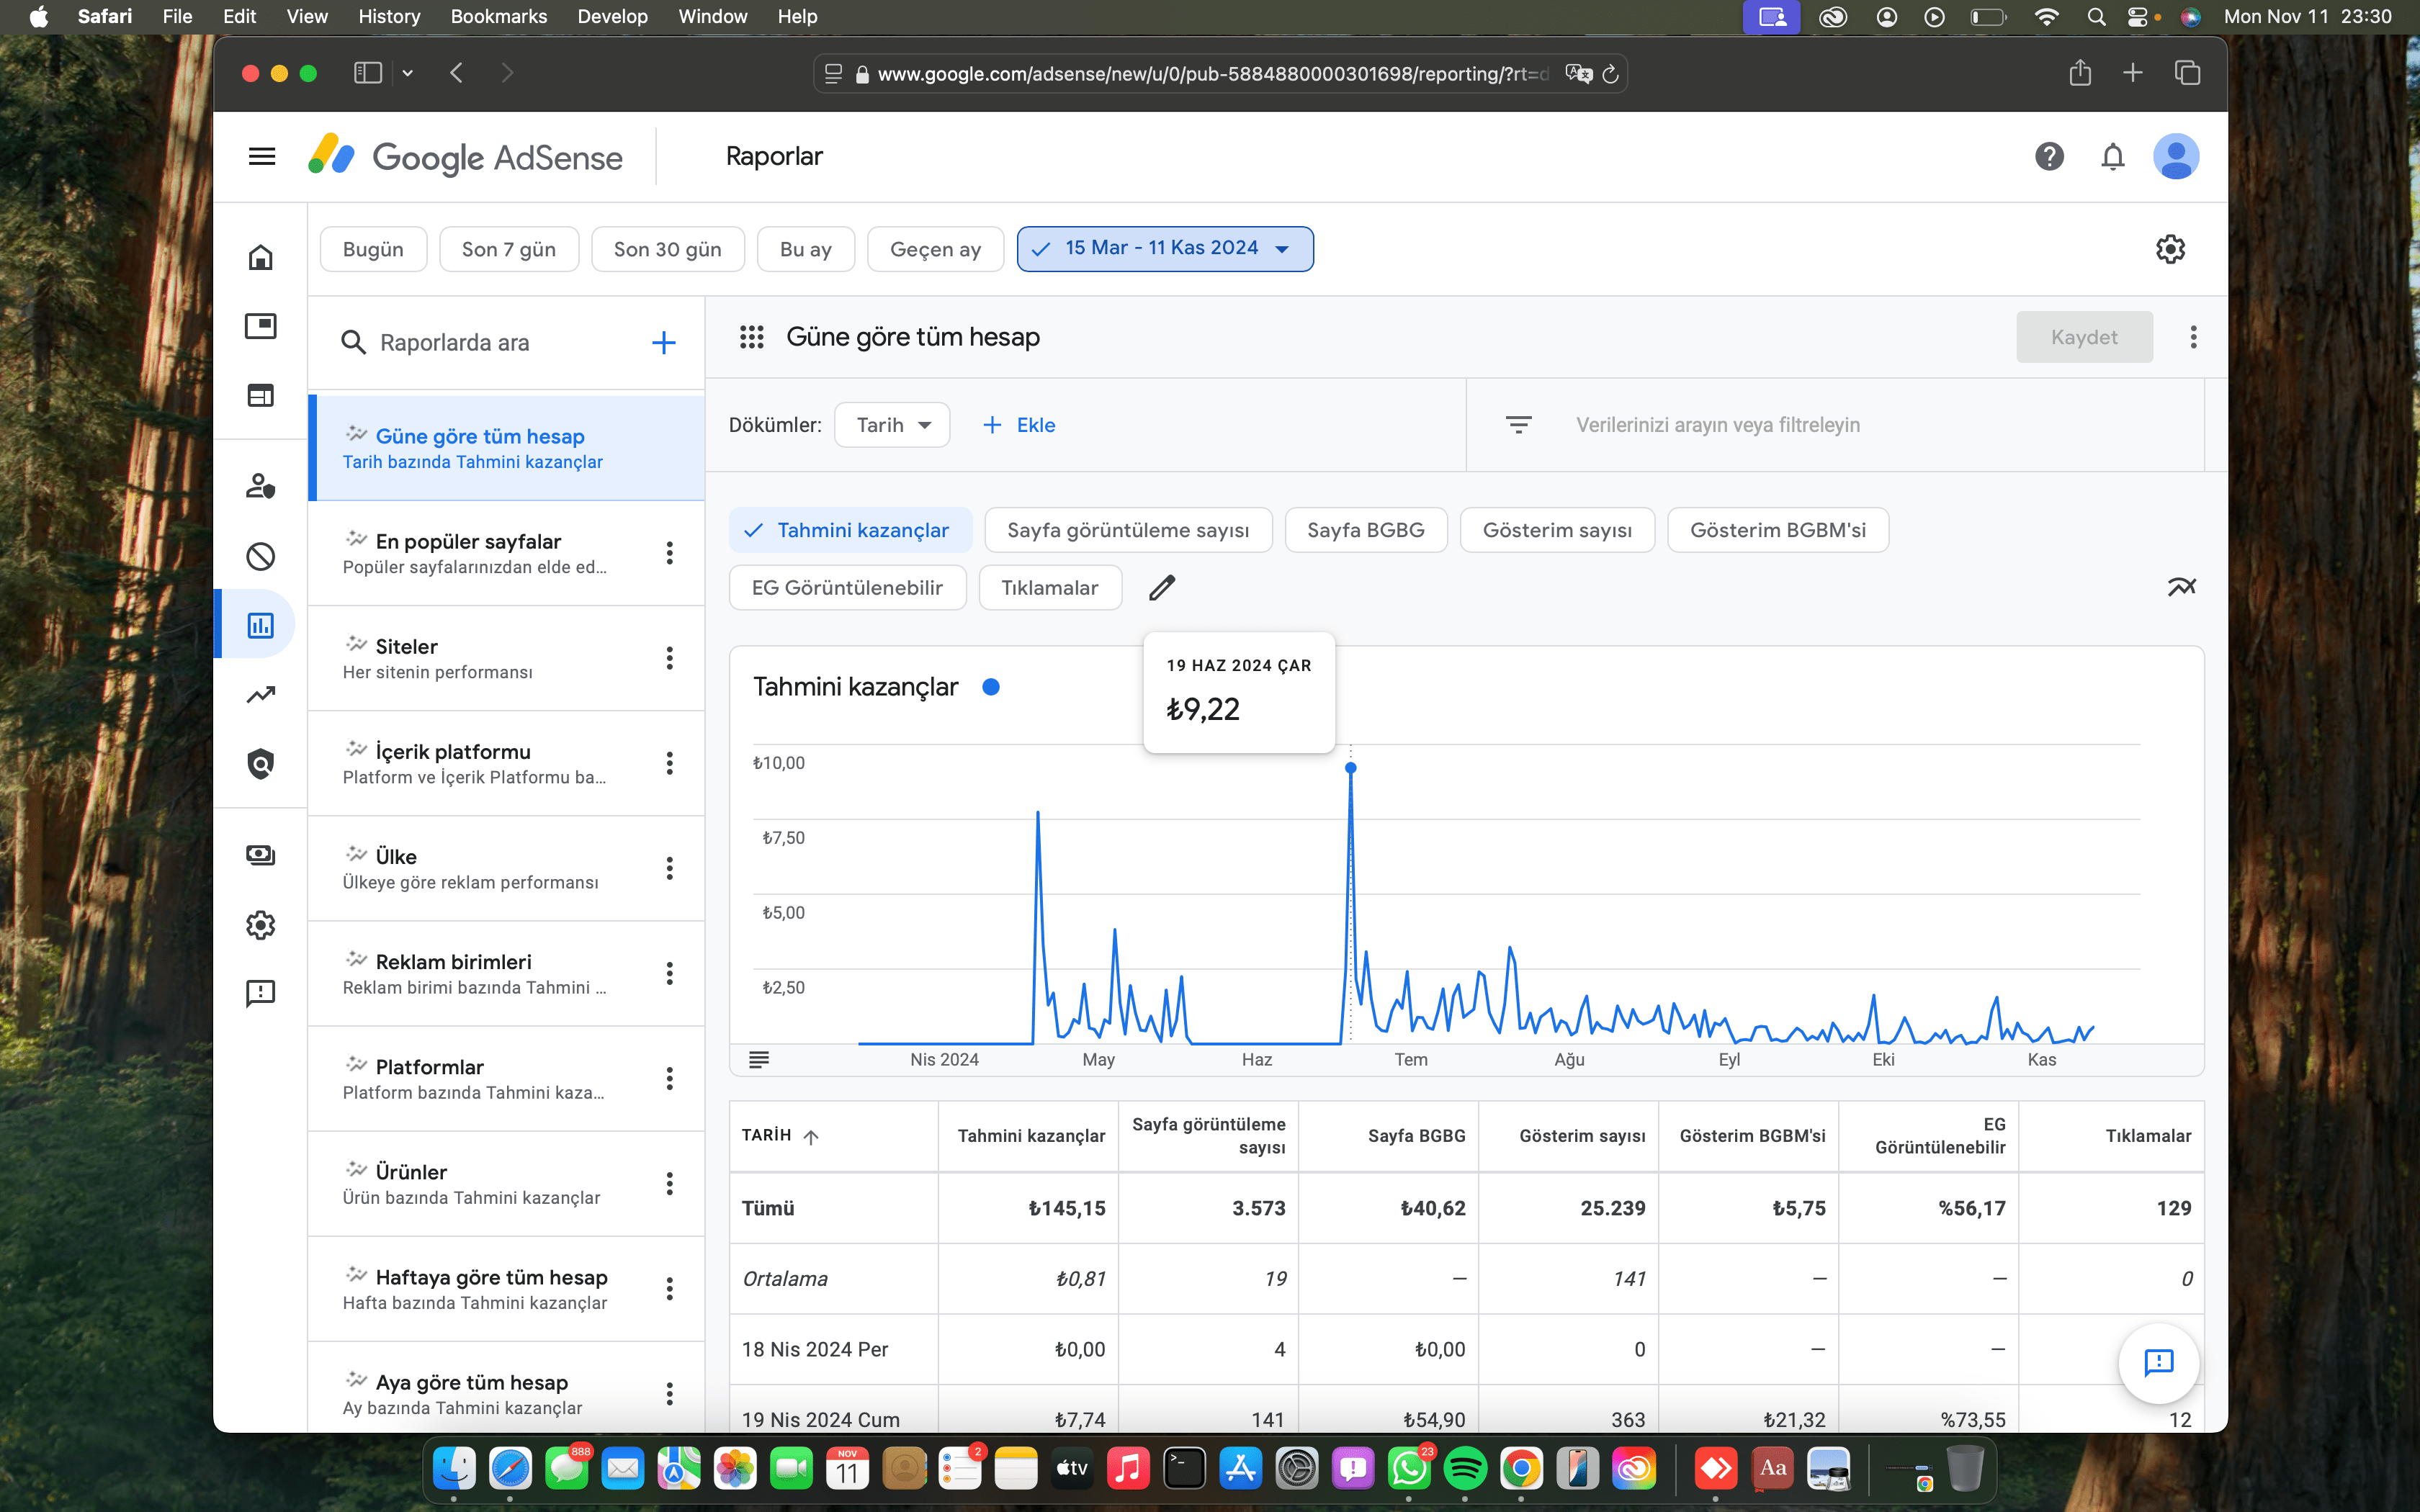The width and height of the screenshot is (2420, 1512).
Task: Create a new report with plus icon
Action: point(663,343)
